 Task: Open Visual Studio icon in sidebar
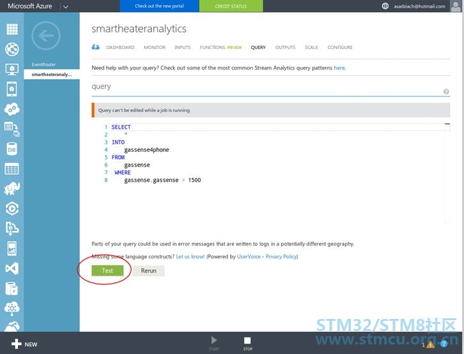11,269
